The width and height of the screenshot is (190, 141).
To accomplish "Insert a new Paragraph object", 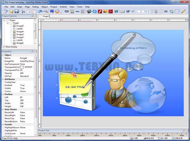I will click(x=83, y=11).
